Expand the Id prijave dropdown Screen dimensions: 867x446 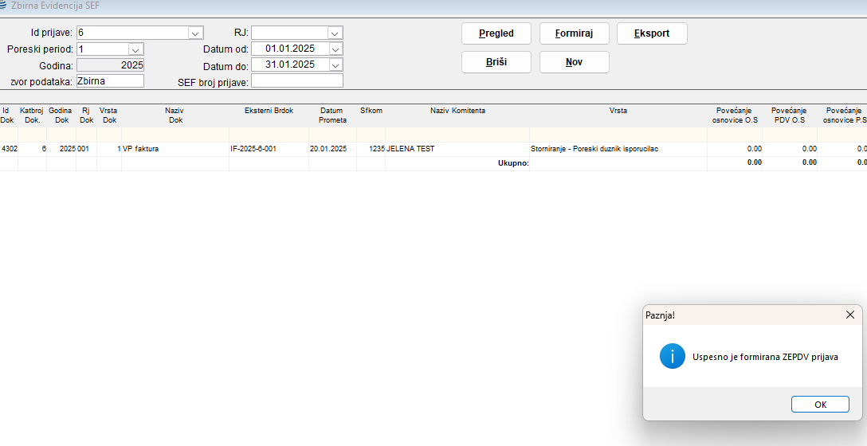[x=194, y=33]
